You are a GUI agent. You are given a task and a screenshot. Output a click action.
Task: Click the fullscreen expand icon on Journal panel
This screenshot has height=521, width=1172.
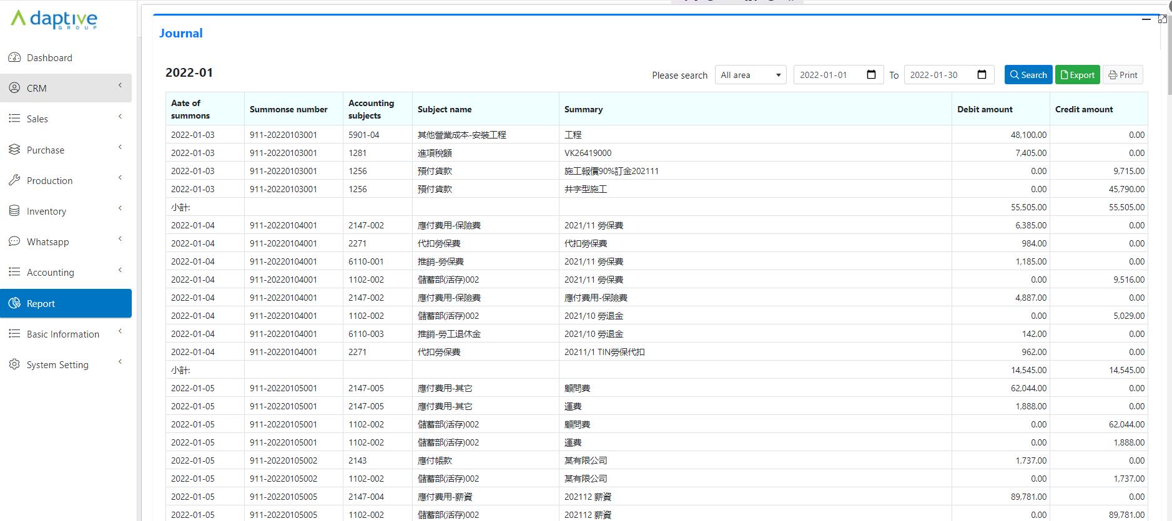[x=1162, y=19]
